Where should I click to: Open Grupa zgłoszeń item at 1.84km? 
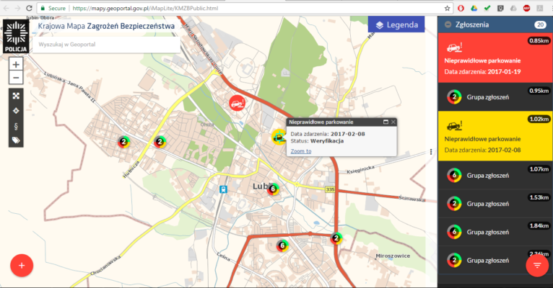pos(495,232)
